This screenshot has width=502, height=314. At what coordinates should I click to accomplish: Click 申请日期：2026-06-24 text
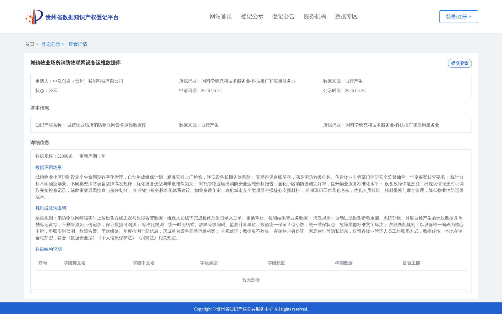pos(200,90)
